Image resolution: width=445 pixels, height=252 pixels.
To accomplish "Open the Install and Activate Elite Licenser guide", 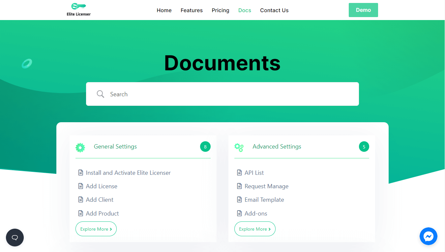I will [x=128, y=172].
